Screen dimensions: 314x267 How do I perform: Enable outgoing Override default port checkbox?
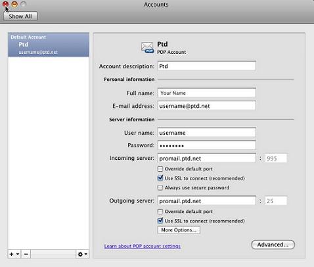click(160, 212)
